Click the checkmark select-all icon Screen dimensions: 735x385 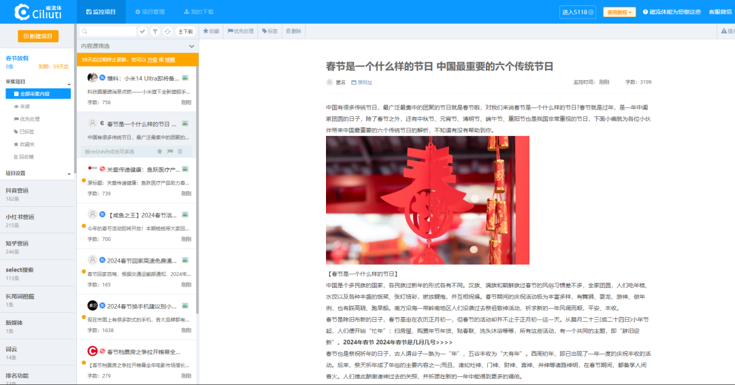142,31
